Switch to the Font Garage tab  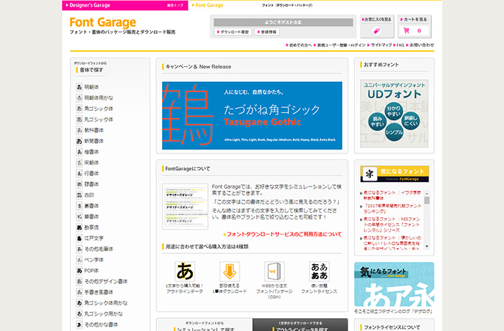pos(207,5)
